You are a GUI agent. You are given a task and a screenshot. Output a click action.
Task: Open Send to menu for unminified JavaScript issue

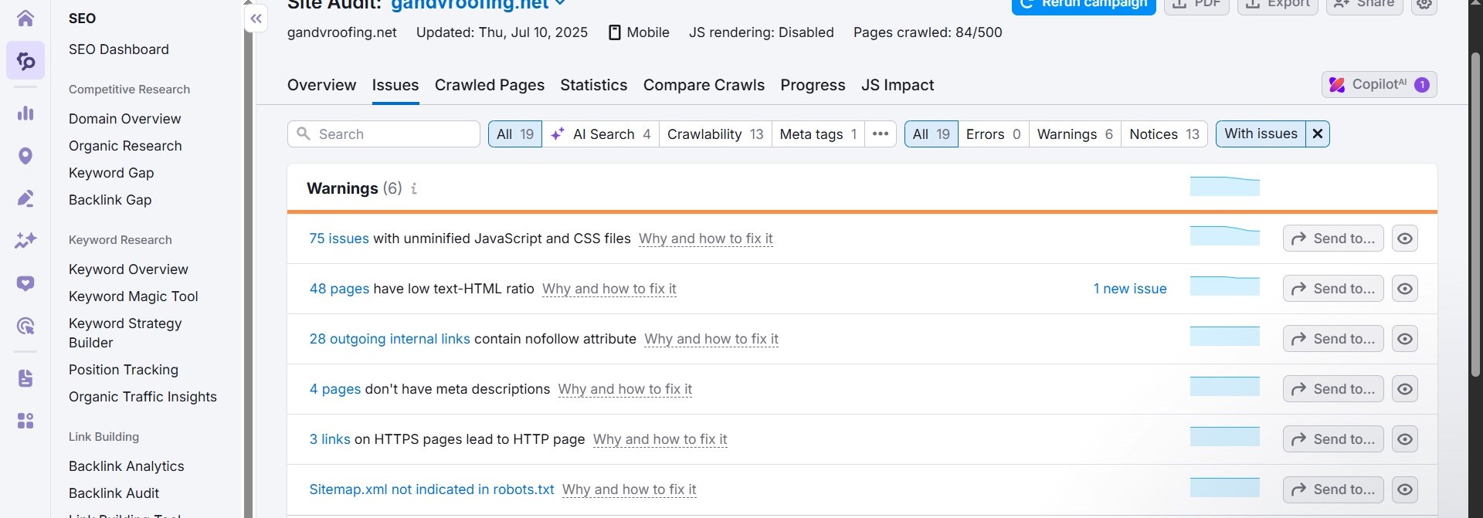coord(1333,239)
